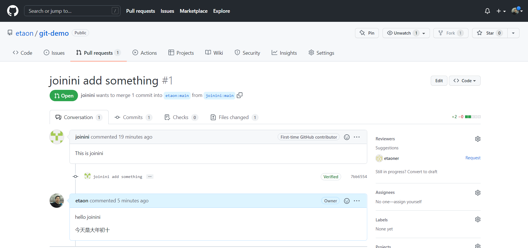
Task: Copy the head branch name icon
Action: [x=240, y=96]
